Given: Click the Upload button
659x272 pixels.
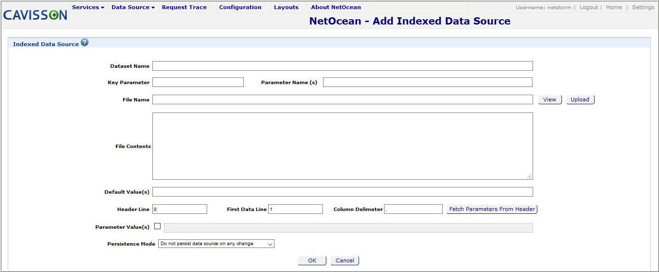Looking at the screenshot, I should coord(580,99).
